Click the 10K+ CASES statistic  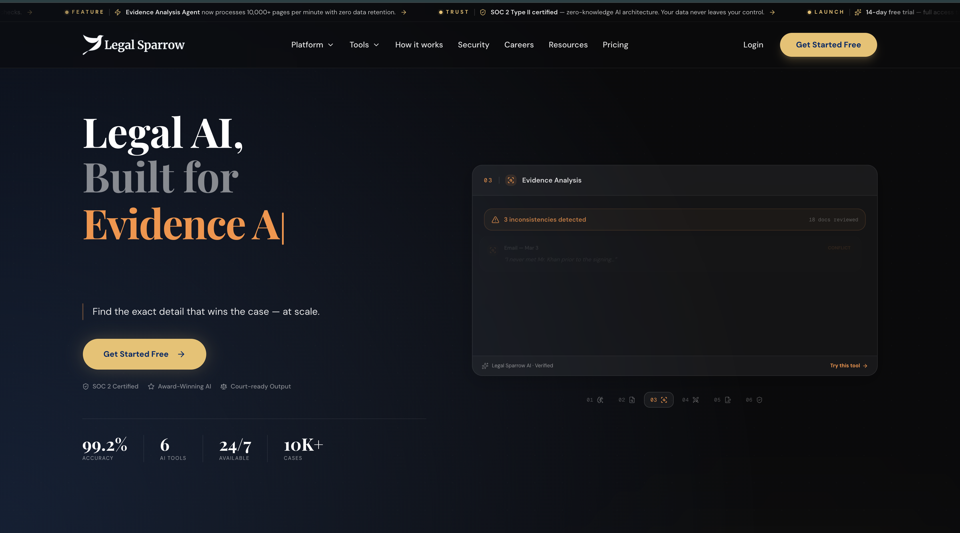click(x=303, y=449)
